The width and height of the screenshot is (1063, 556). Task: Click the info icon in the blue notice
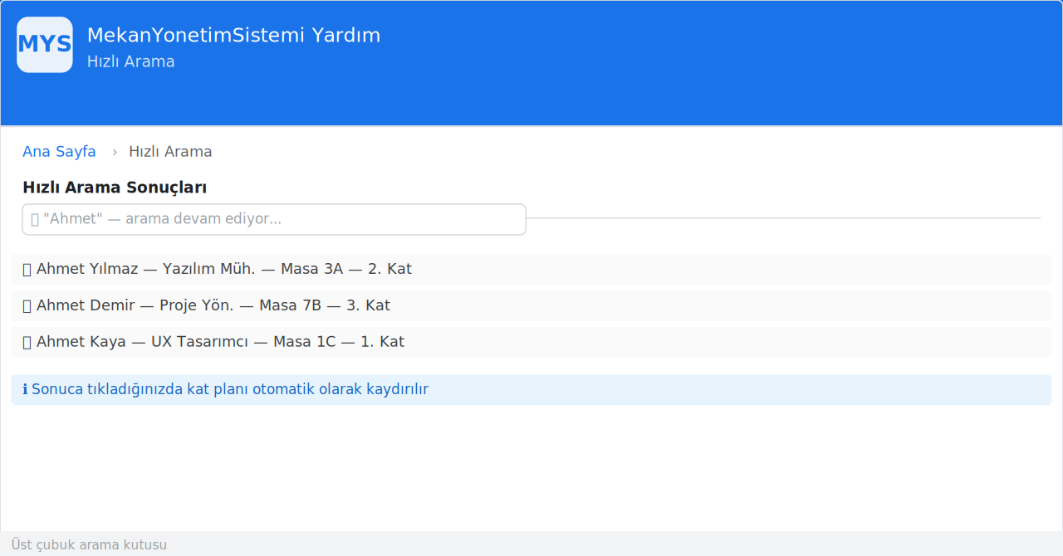25,389
